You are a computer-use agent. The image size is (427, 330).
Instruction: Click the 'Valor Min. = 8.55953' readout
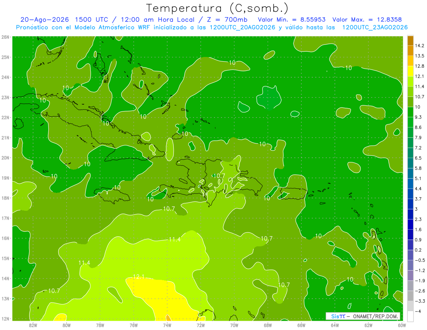coord(291,20)
